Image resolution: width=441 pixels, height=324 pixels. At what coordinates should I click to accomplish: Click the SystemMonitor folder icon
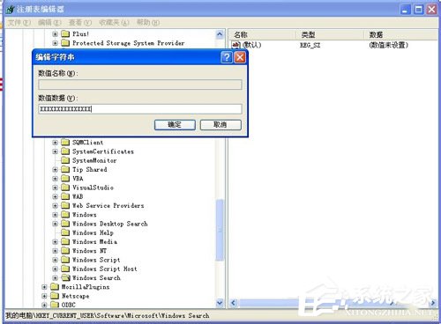tap(65, 160)
